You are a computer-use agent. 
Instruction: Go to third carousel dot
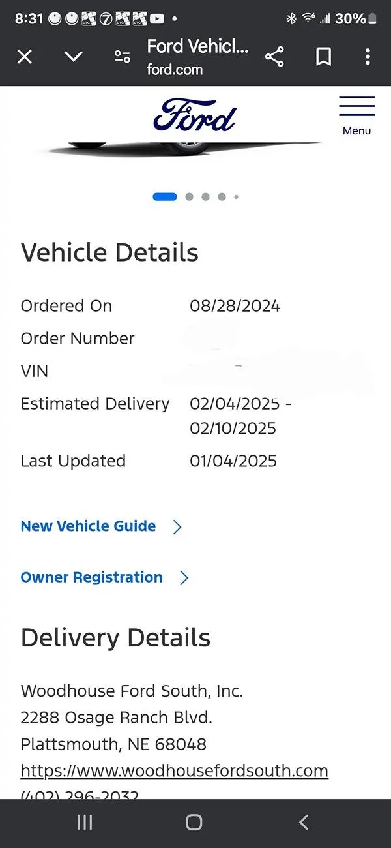click(205, 196)
